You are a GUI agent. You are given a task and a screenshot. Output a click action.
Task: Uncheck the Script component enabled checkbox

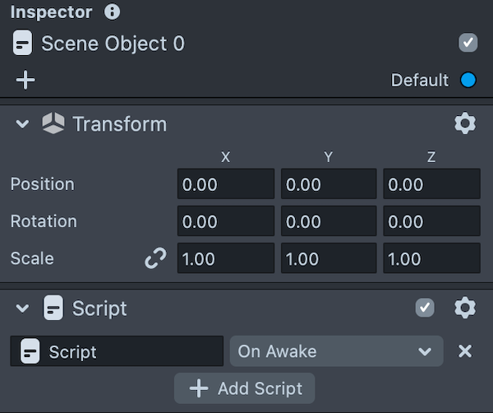click(425, 309)
